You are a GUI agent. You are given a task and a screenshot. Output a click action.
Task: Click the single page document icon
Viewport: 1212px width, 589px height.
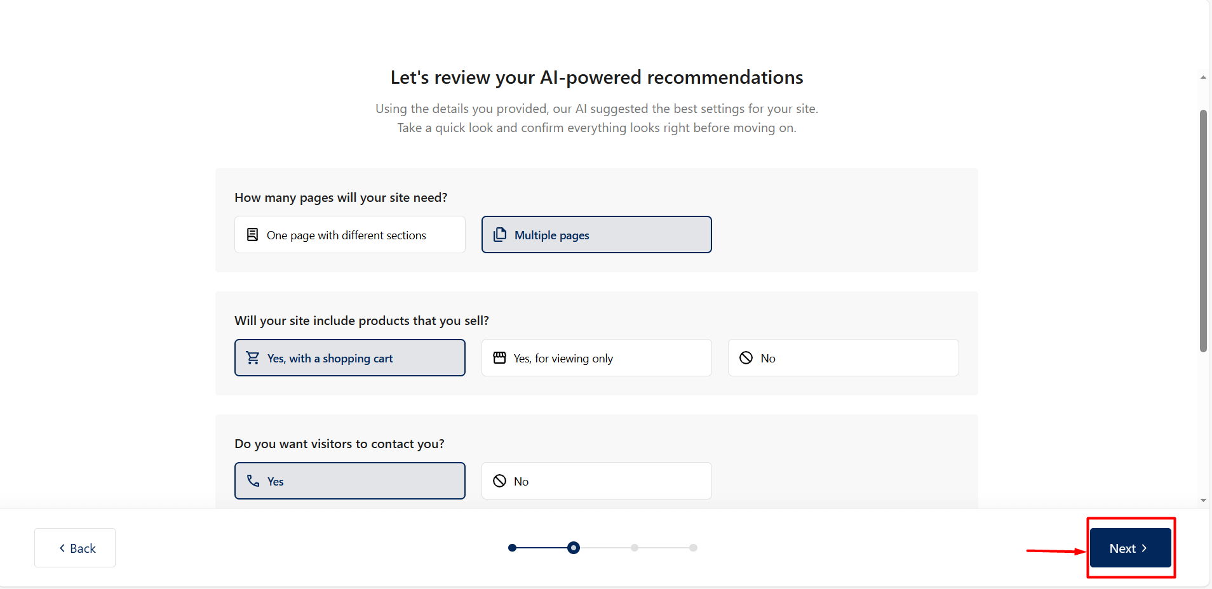[x=252, y=235]
